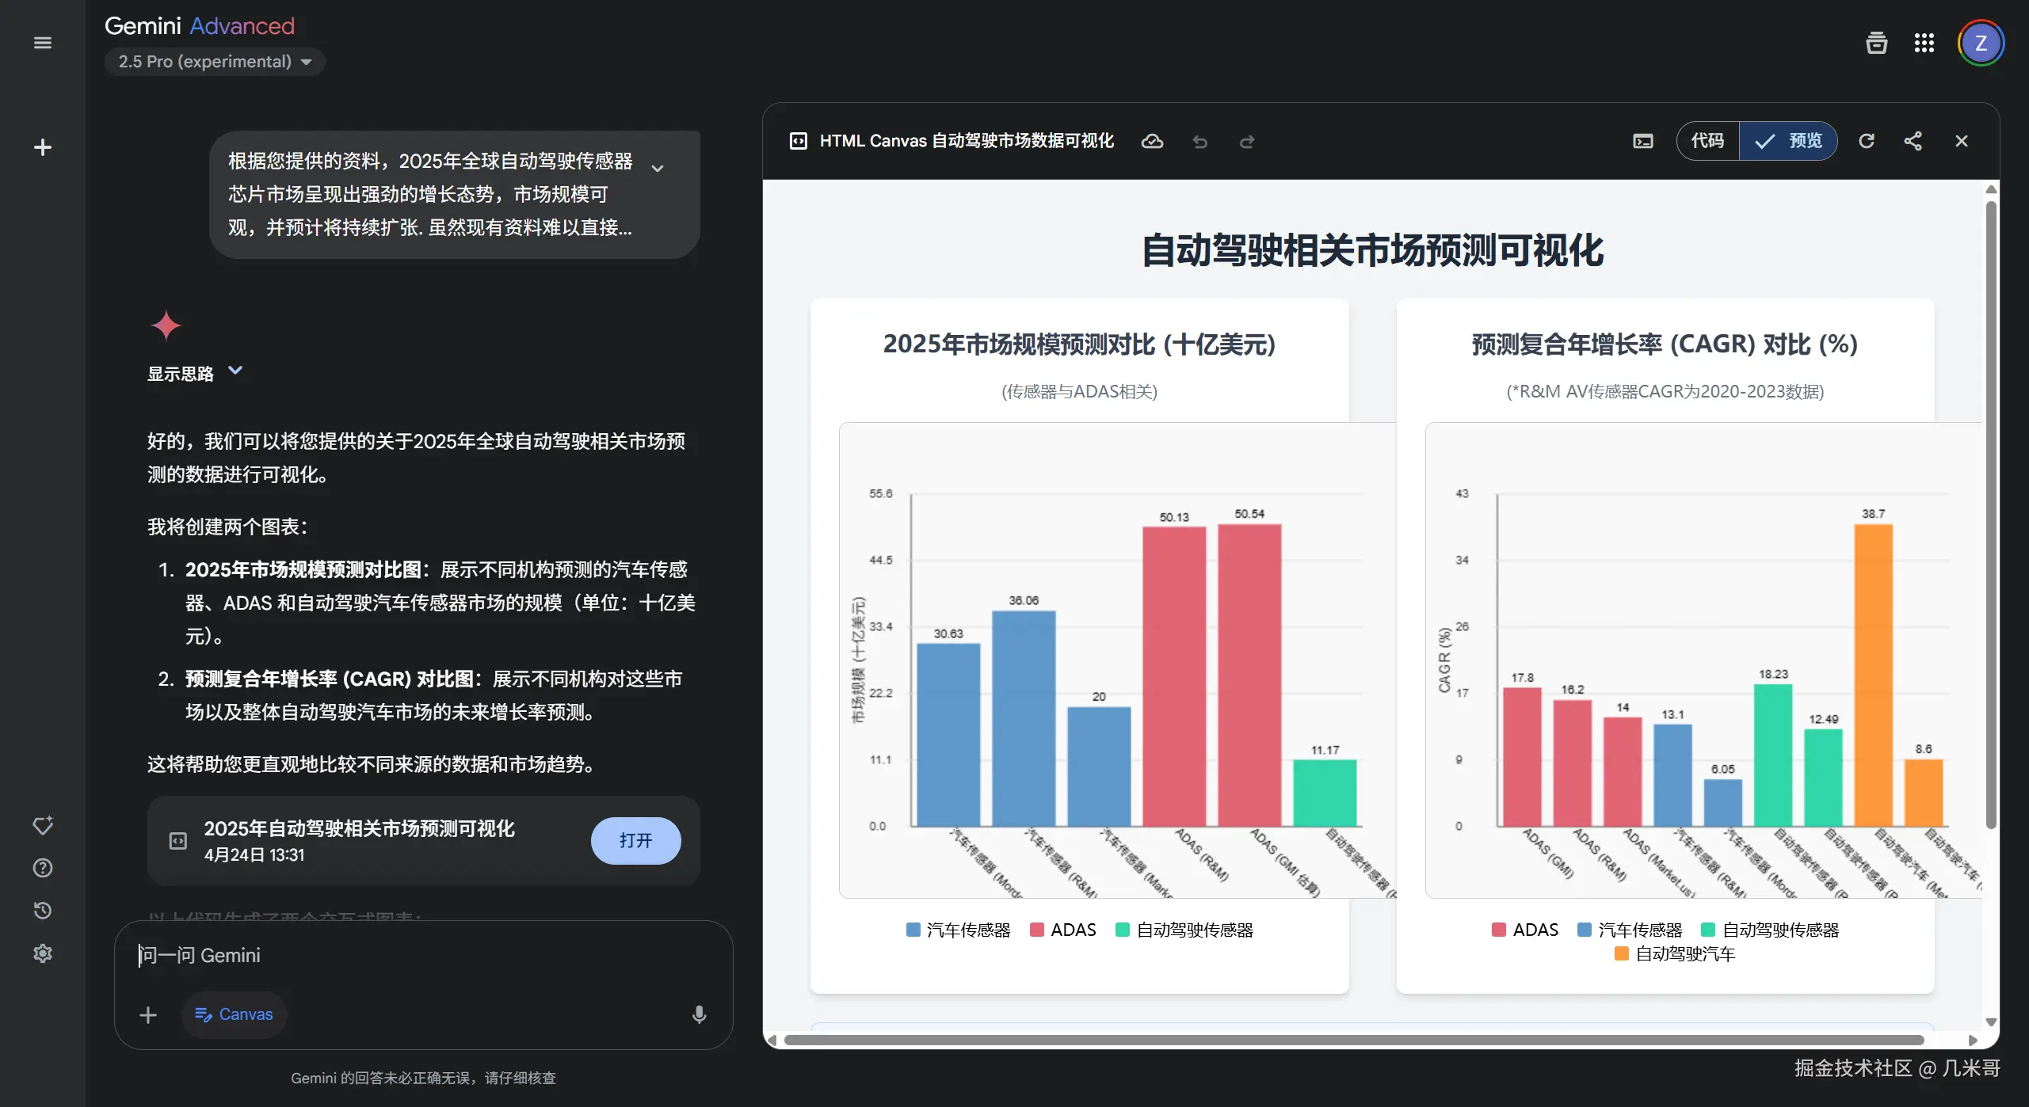
Task: Open the sidebar hamburger menu
Action: (42, 42)
